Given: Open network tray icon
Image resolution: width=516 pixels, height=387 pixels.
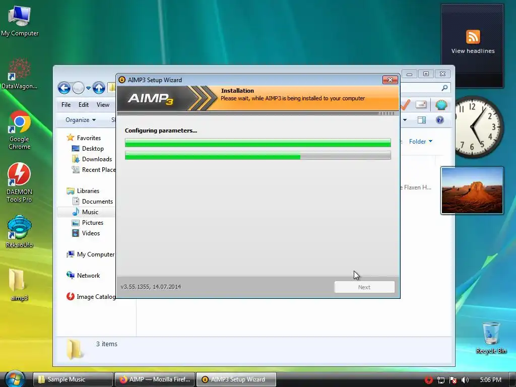Looking at the screenshot, I should click(x=440, y=380).
